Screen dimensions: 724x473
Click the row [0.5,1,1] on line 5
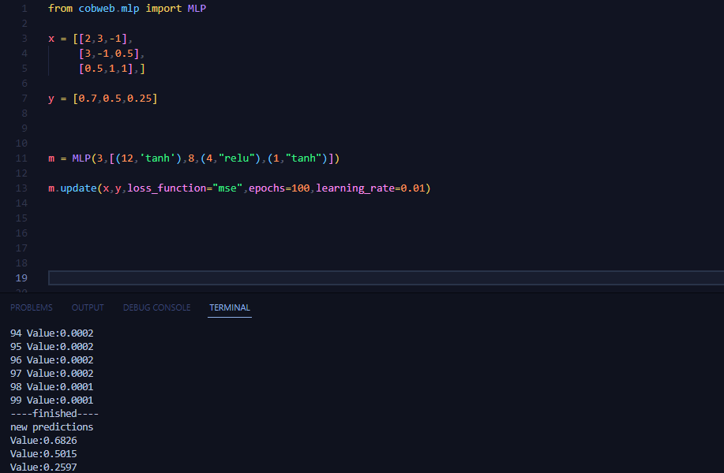click(x=106, y=69)
